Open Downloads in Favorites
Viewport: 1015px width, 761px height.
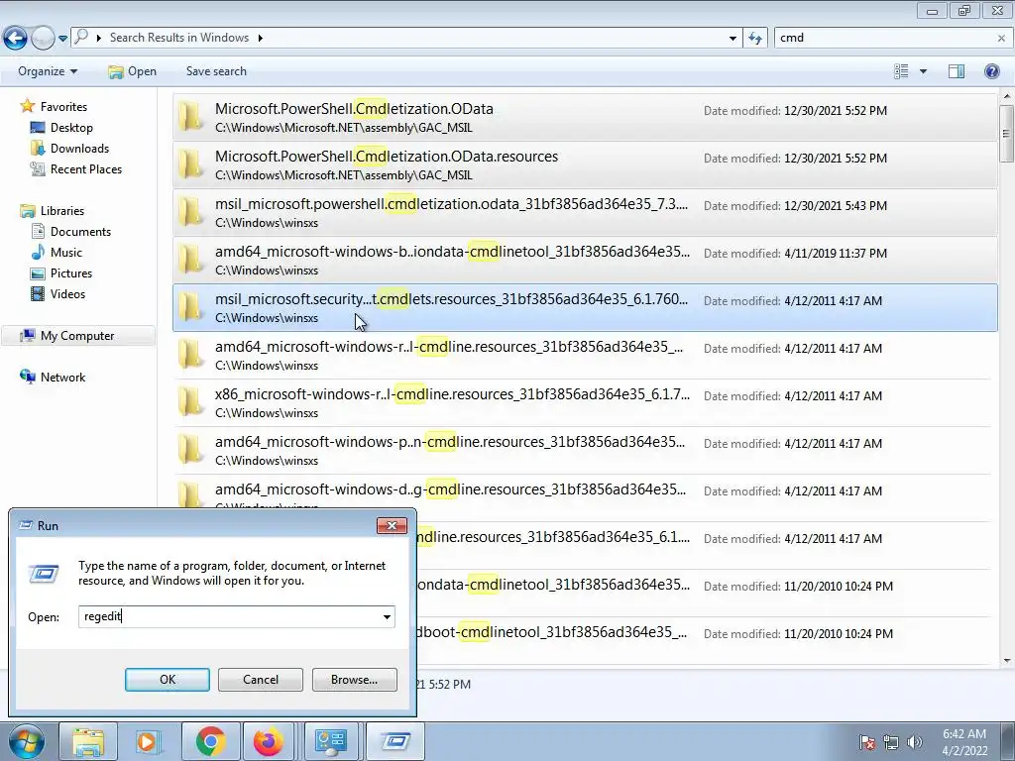(79, 149)
